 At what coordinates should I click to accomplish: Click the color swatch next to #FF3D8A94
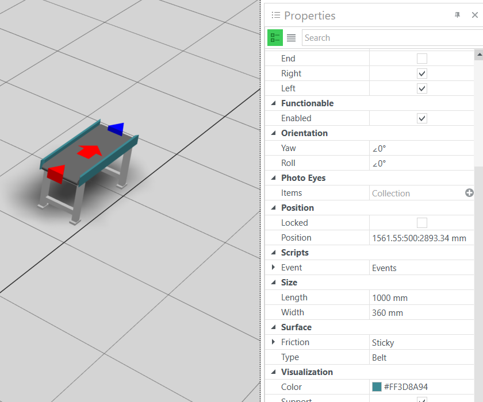pos(377,386)
